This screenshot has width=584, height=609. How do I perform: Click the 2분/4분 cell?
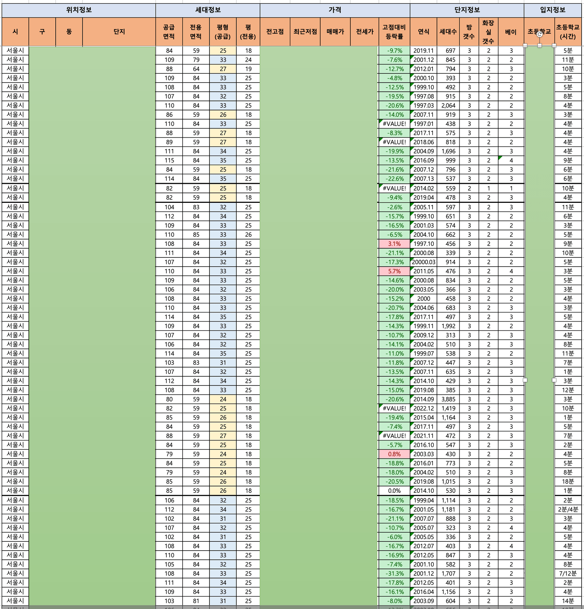[568, 509]
